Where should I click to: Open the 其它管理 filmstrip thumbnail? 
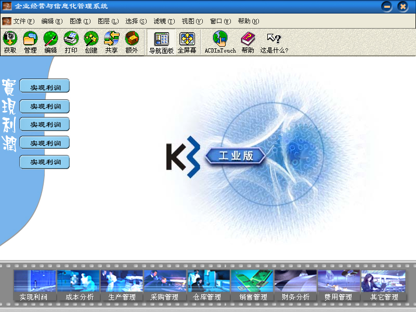click(x=383, y=285)
